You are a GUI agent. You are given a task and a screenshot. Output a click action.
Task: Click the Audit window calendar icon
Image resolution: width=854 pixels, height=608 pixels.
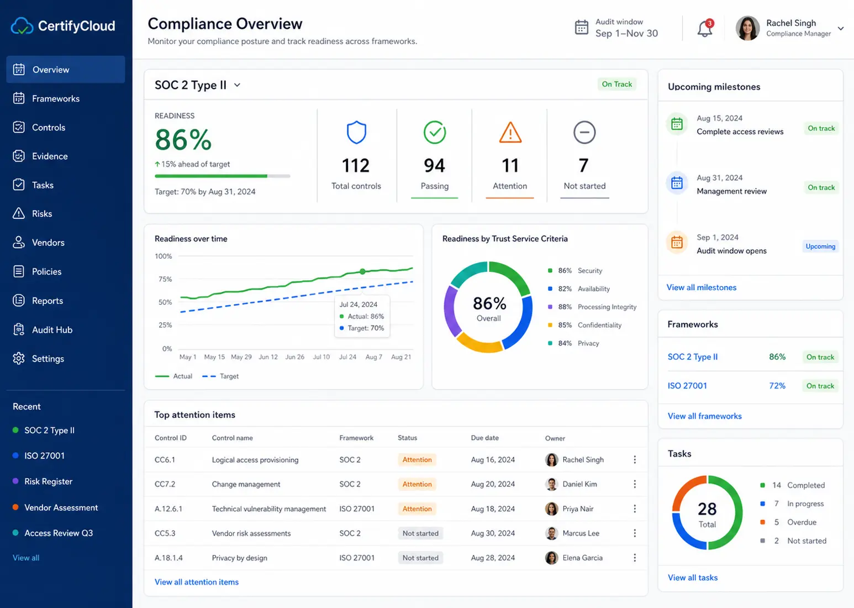click(x=582, y=27)
